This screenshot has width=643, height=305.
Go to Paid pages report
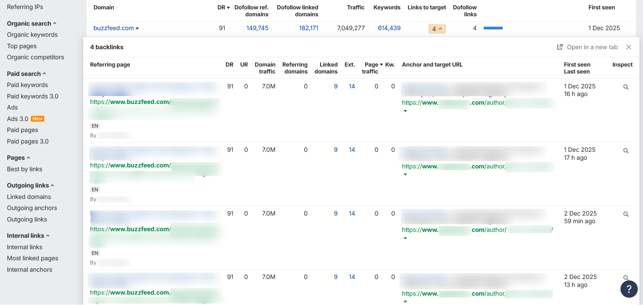(23, 130)
